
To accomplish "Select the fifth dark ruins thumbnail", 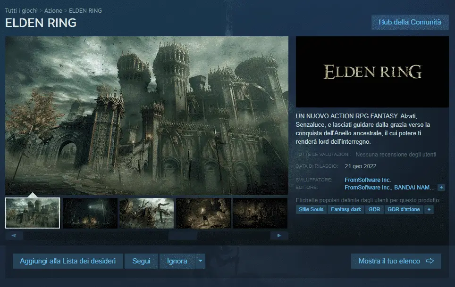I will (260, 213).
